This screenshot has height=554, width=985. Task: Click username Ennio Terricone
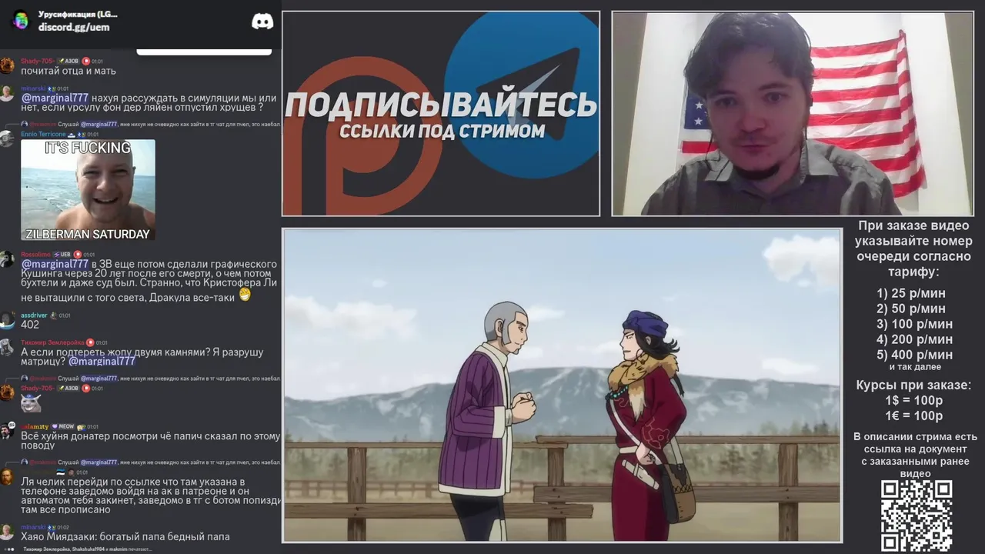pos(43,134)
